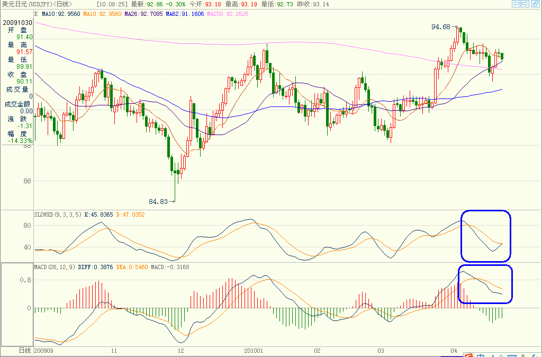The width and height of the screenshot is (542, 357).
Task: Click the 11 month marker on the date axis
Action: coord(114,351)
